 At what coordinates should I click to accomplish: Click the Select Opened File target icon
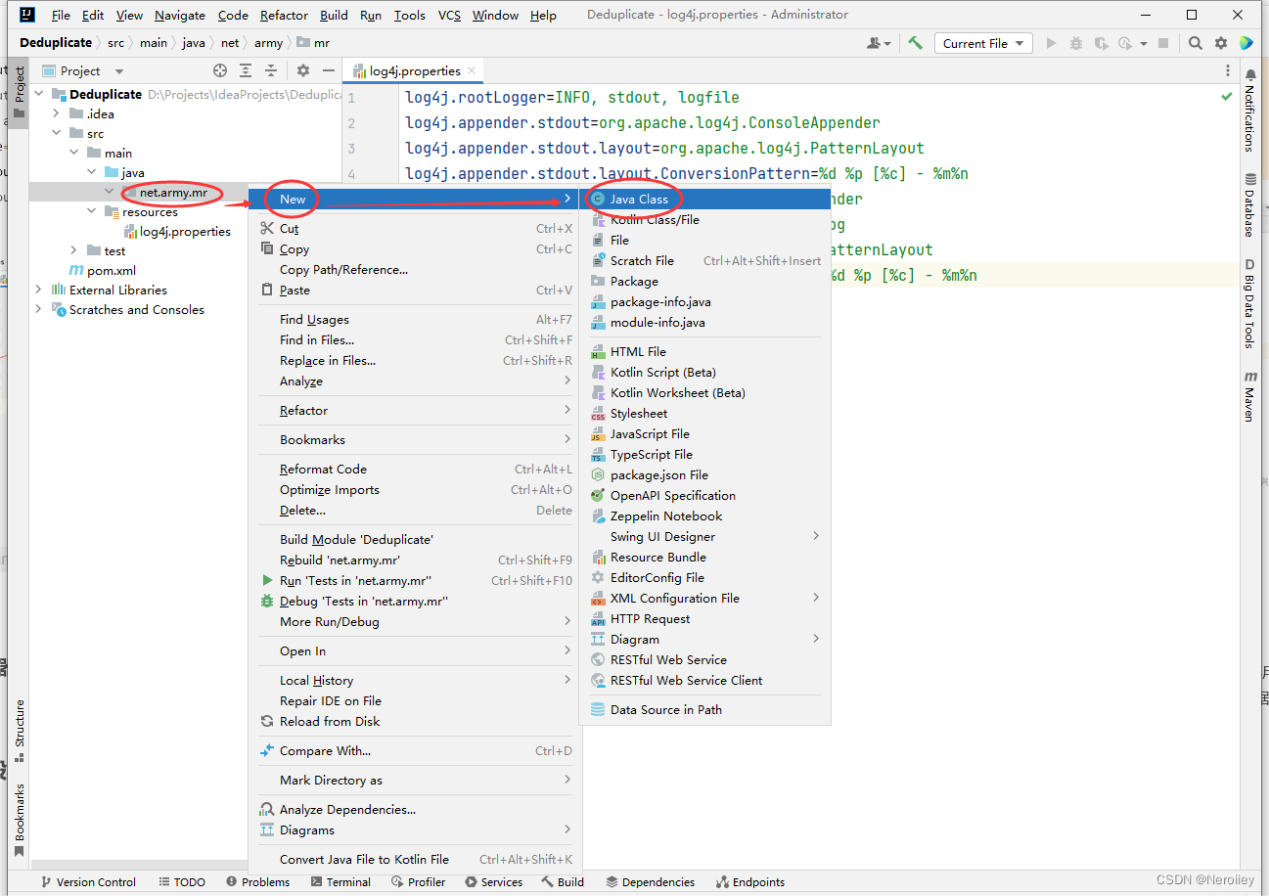220,70
